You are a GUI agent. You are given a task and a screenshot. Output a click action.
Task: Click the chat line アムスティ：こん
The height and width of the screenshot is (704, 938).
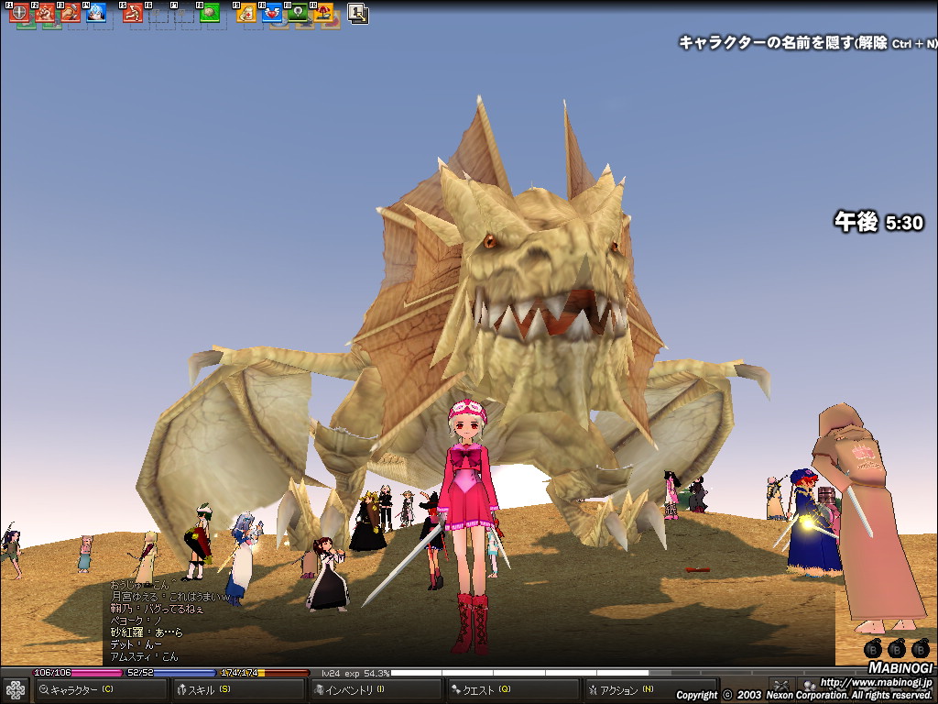click(144, 656)
